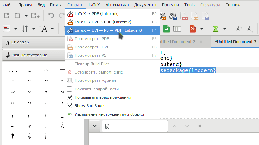
Task: Click the View PDF toolbar icon
Action: 184,16
